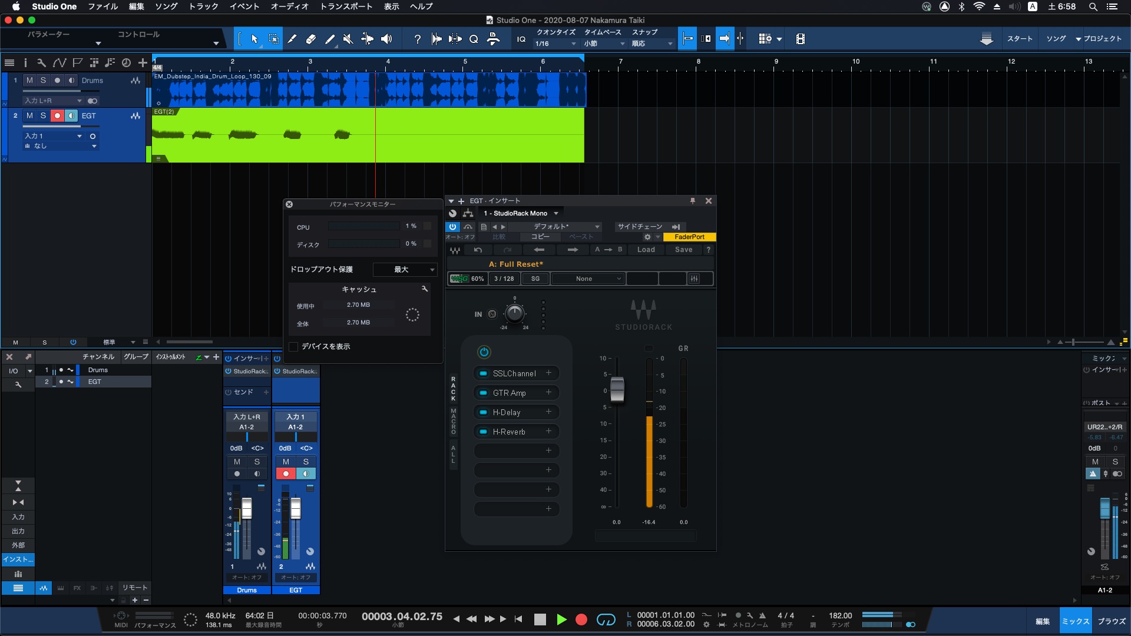The height and width of the screenshot is (636, 1131).
Task: Click the question mark help icon in toolbar
Action: (x=417, y=39)
